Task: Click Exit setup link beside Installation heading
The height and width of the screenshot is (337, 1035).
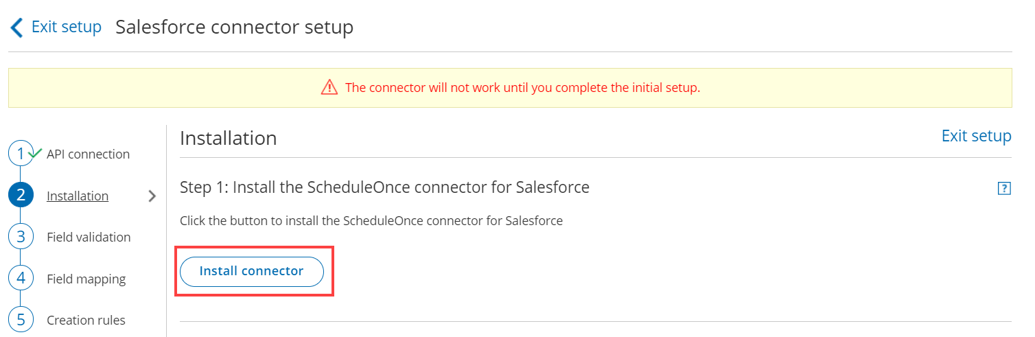Action: coord(976,136)
